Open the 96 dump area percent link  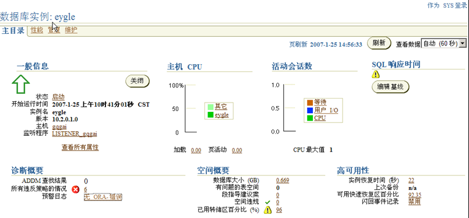click(279, 210)
